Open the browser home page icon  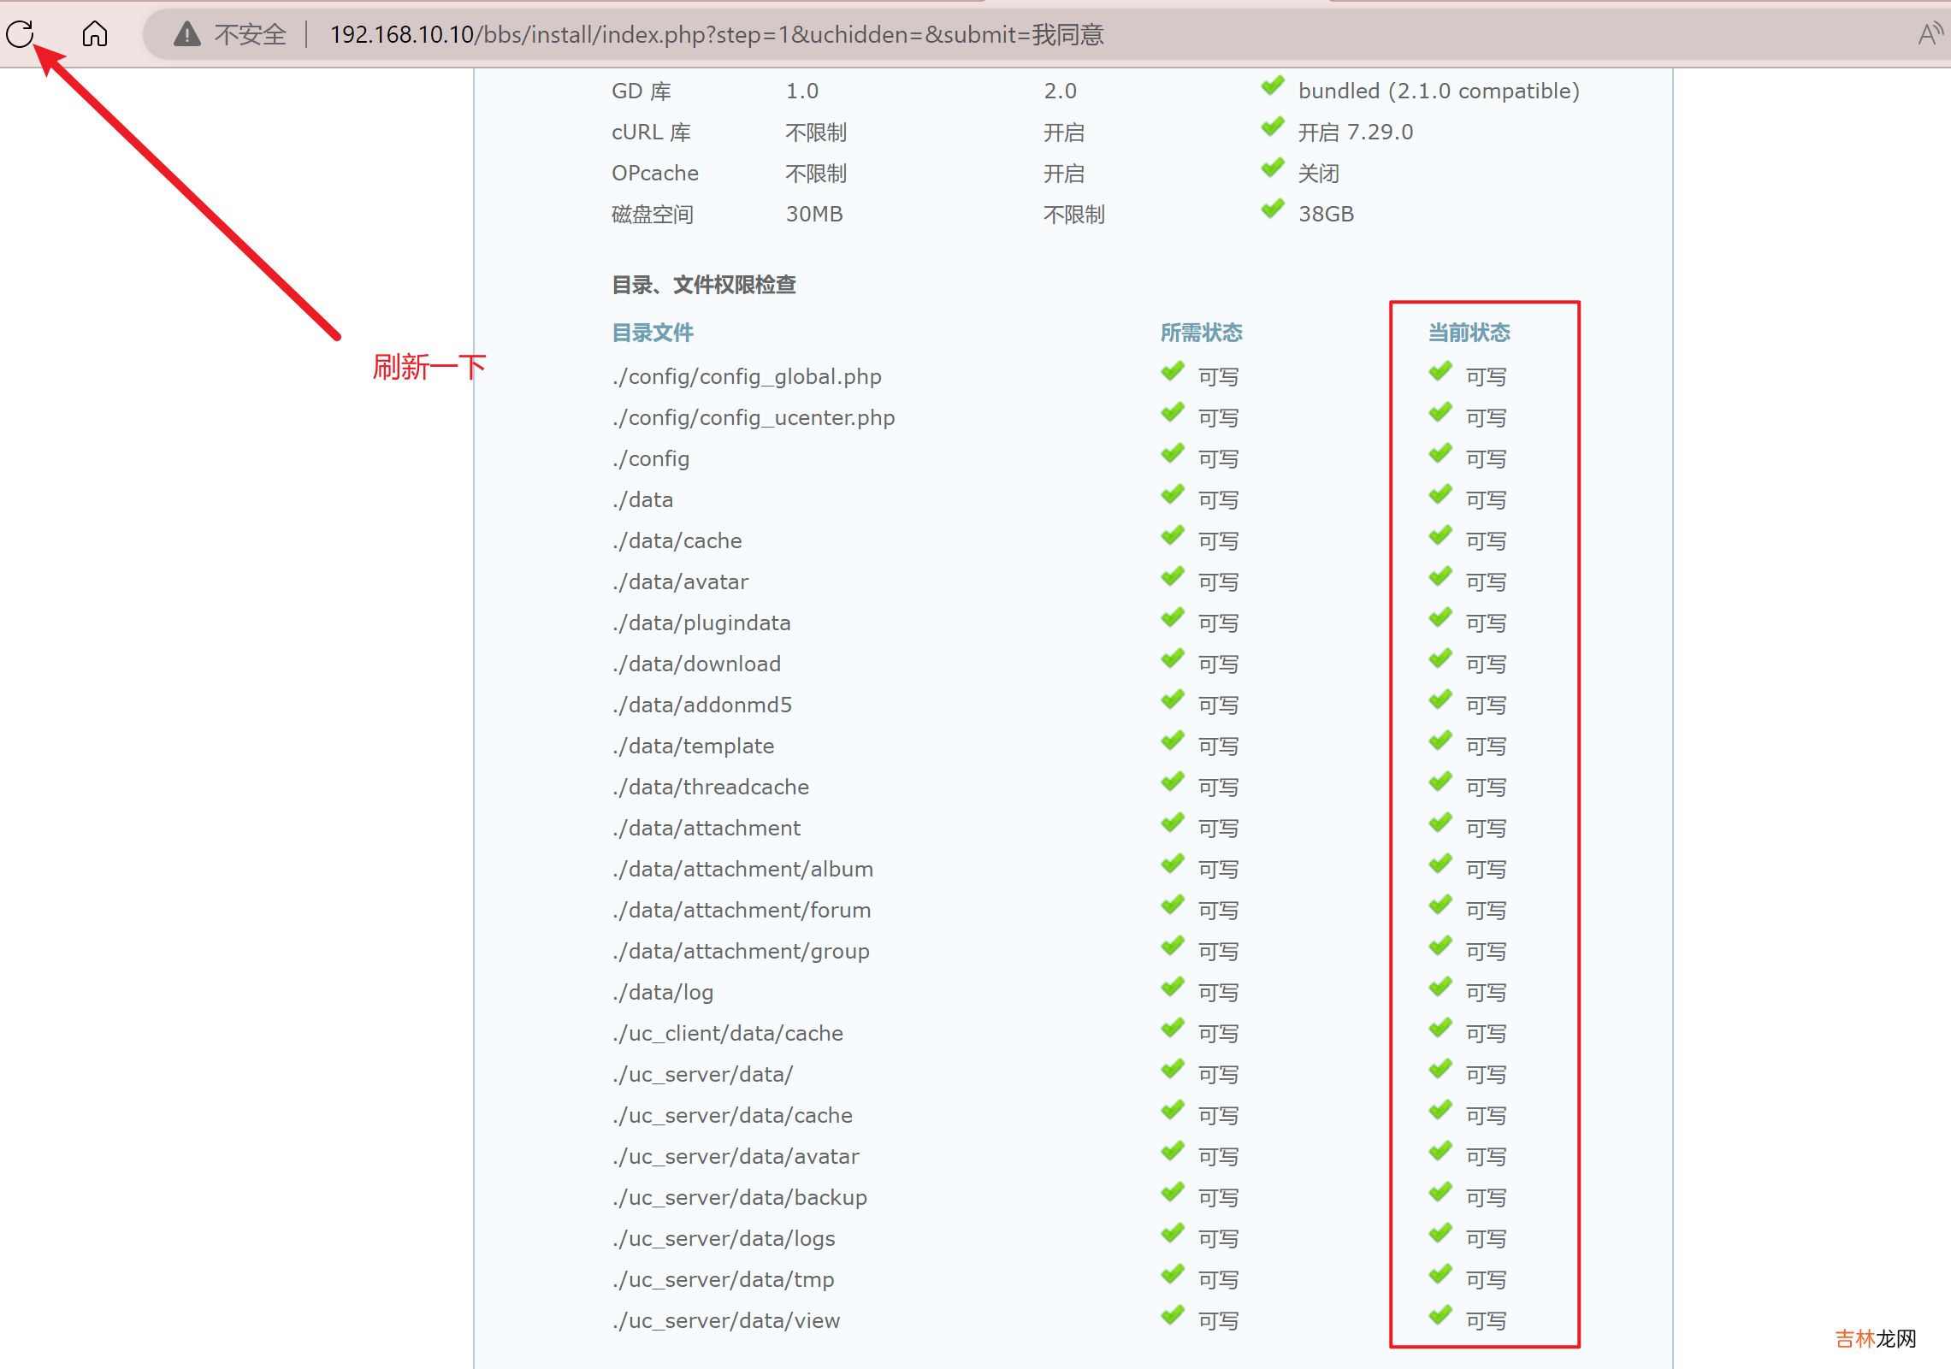click(95, 34)
